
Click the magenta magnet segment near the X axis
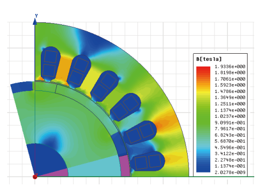[x=126, y=166]
